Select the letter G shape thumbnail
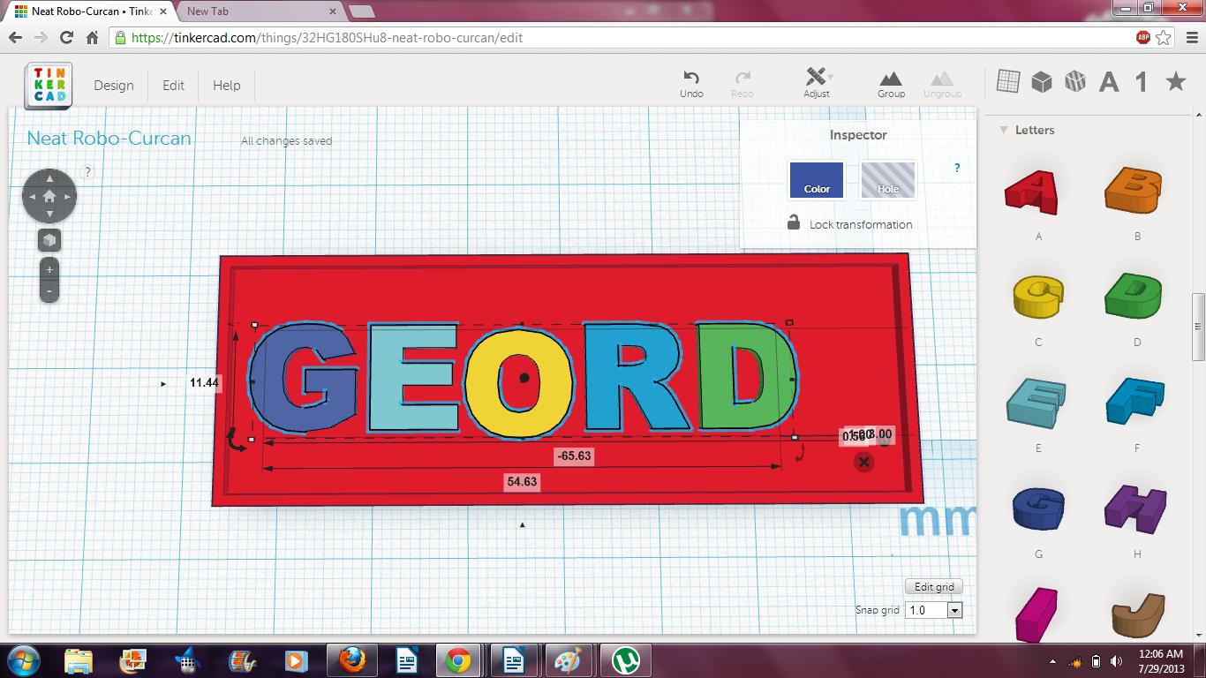The image size is (1206, 678). pos(1036,508)
